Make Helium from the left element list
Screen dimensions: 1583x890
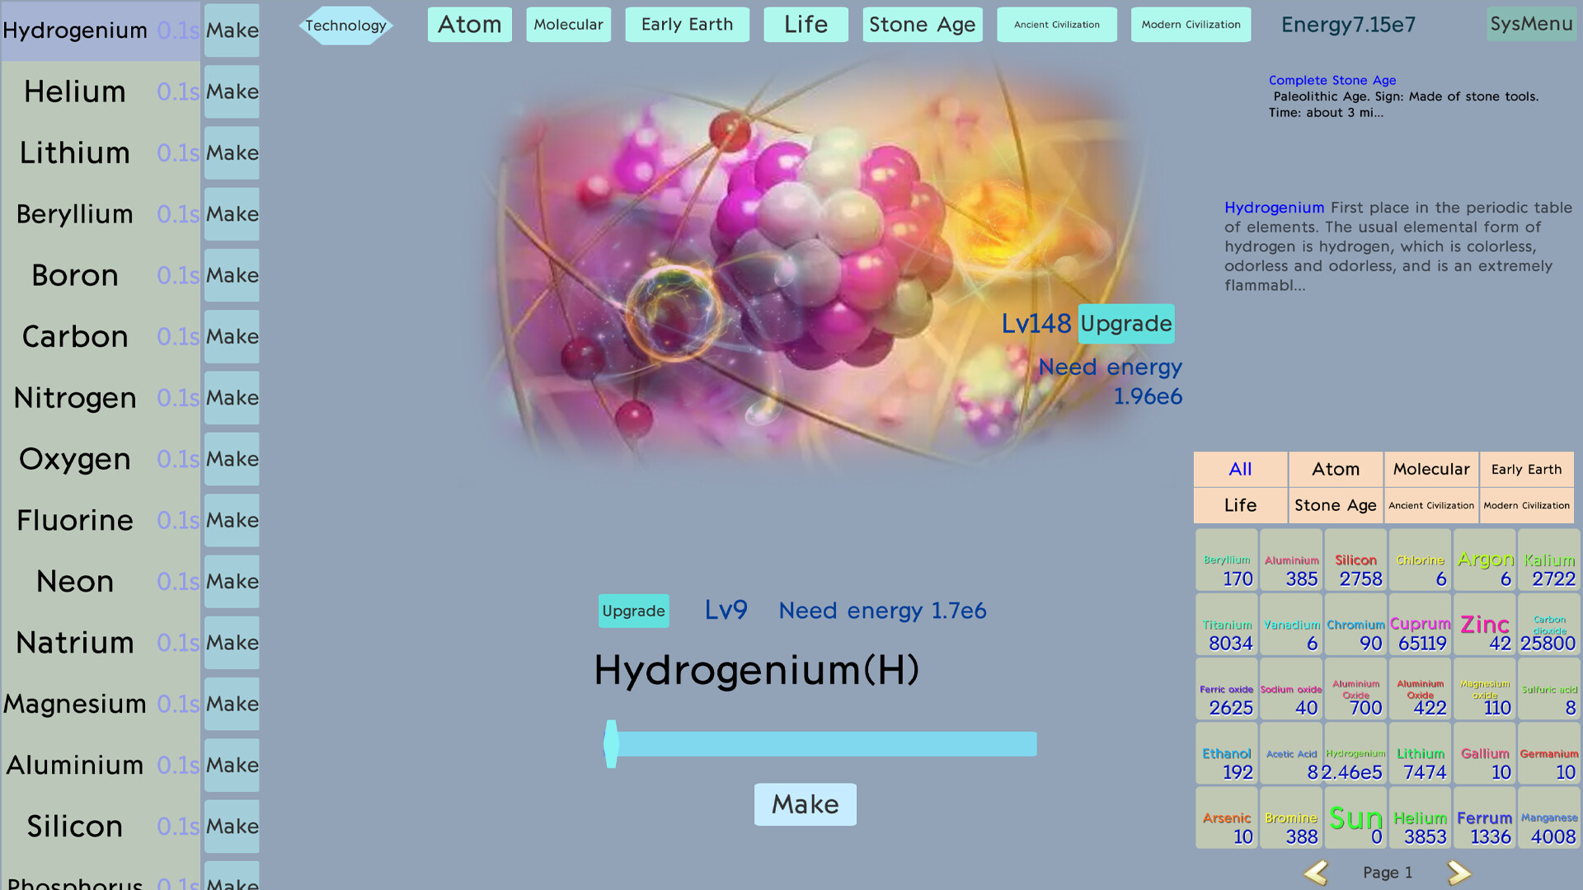pos(232,91)
